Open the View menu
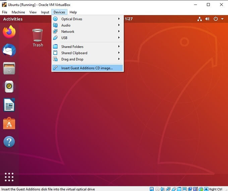Screen dimensions: 228x191 coord(33,12)
